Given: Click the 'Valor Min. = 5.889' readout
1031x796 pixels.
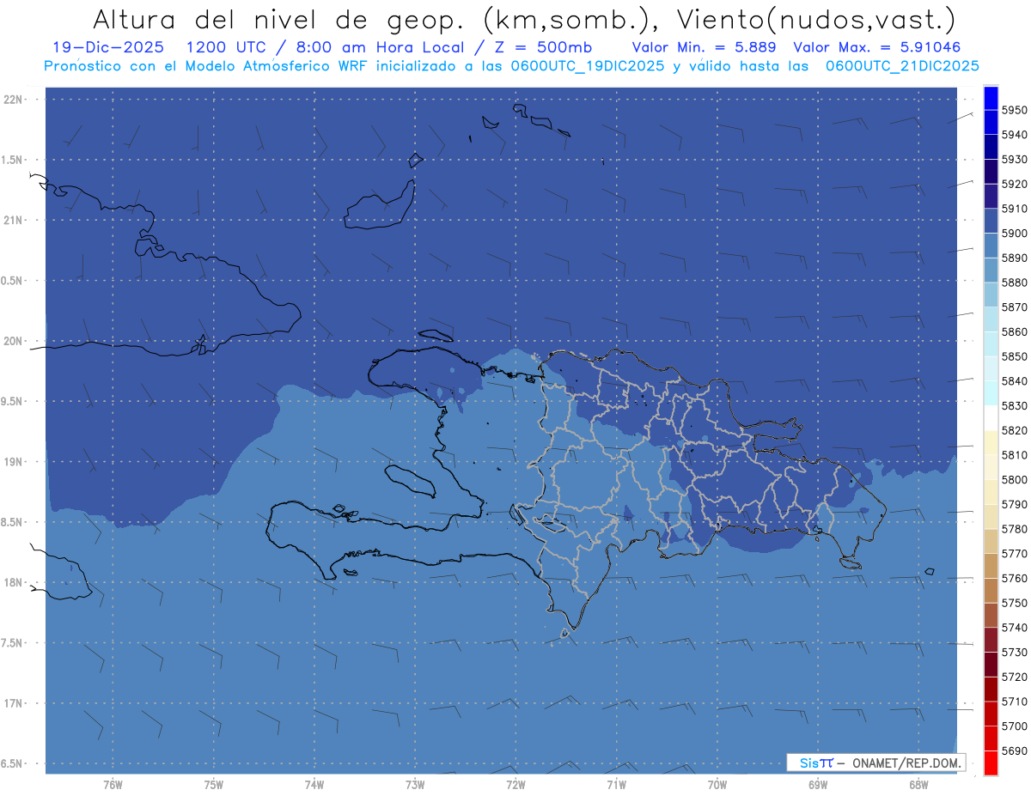Looking at the screenshot, I should [x=704, y=47].
